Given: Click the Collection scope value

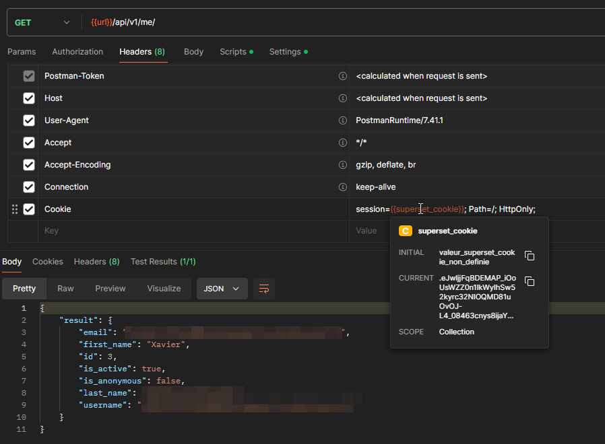Looking at the screenshot, I should 457,332.
